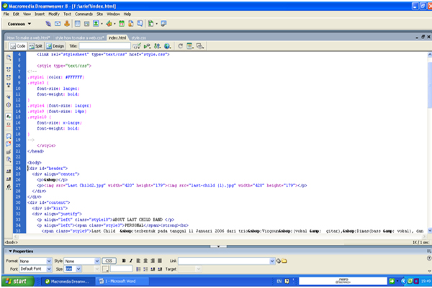Switch to Design view
This screenshot has width=432, height=288.
(x=57, y=45)
